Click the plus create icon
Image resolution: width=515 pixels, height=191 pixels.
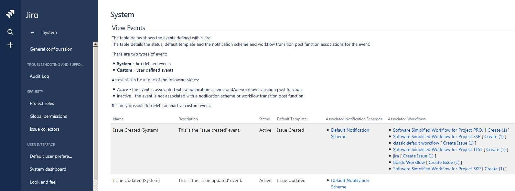click(10, 45)
